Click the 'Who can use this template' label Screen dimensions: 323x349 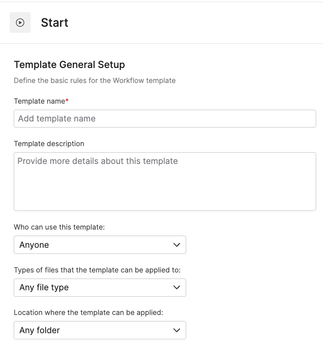click(x=59, y=227)
